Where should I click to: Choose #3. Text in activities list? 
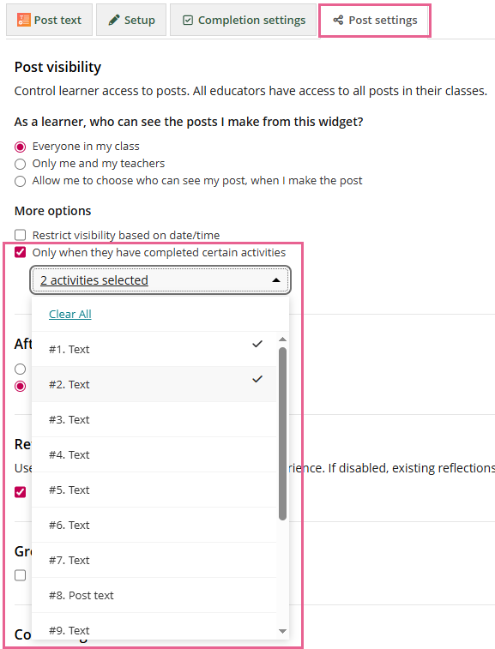[154, 419]
